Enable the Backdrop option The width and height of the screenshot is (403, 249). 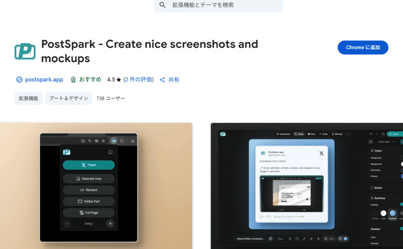pos(401,205)
